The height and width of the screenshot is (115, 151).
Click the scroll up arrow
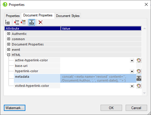pyautogui.click(x=145, y=28)
